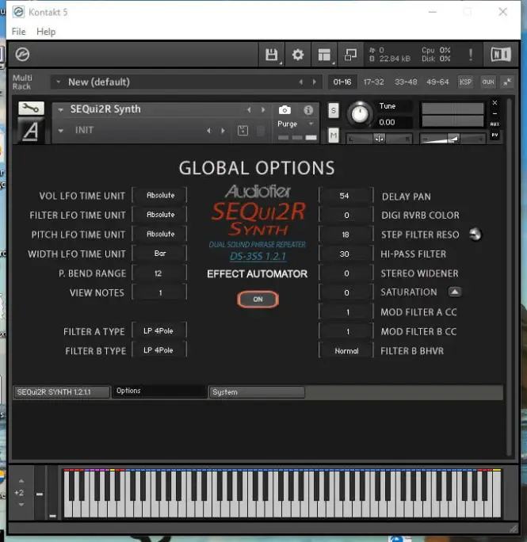
Task: Select next snapshot arrow next to INIT
Action: point(223,131)
